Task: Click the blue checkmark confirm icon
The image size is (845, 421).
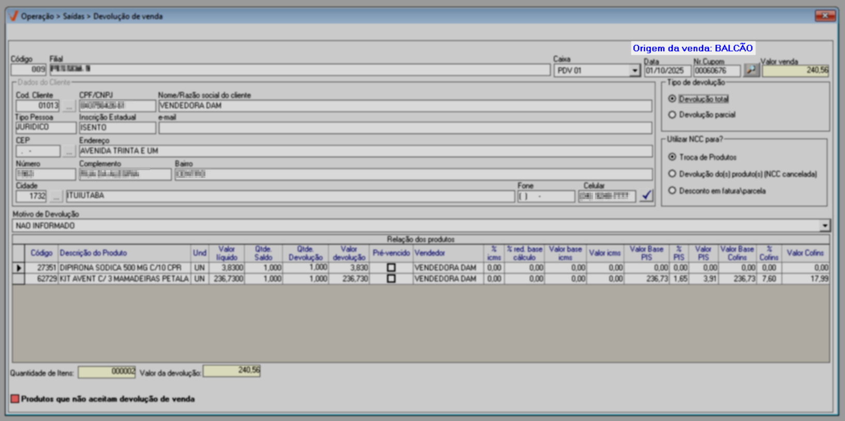Action: (x=646, y=196)
